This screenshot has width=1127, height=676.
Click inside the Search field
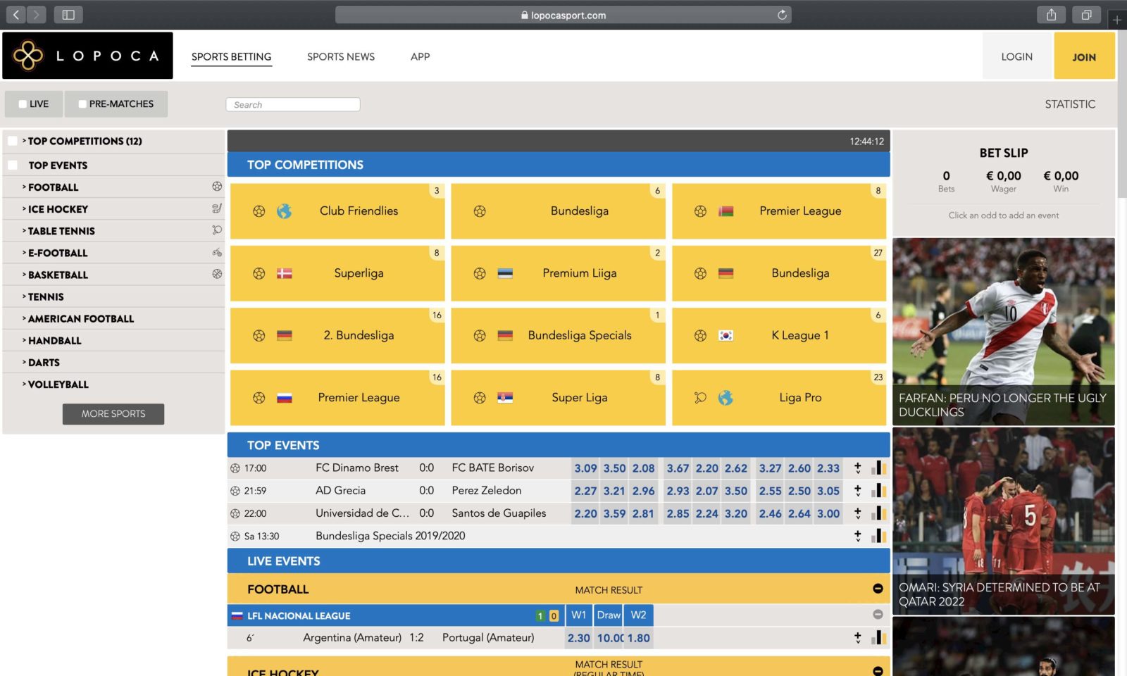[292, 104]
